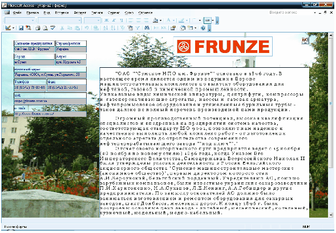The image size is (336, 233).
Task: Click the Save icon in toolbar
Action: pyautogui.click(x=21, y=28)
